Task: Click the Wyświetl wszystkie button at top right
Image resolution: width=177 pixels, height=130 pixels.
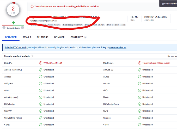Action: click(x=169, y=4)
